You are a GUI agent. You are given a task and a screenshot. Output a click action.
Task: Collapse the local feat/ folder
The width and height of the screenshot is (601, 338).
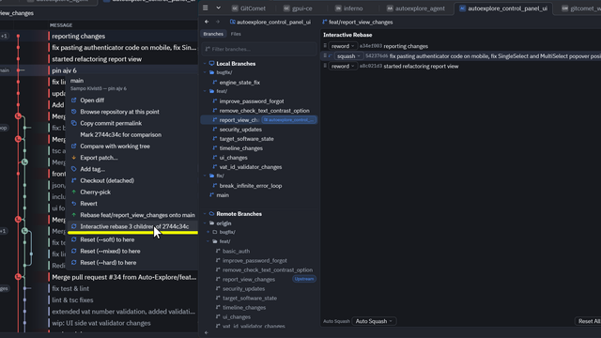click(205, 91)
